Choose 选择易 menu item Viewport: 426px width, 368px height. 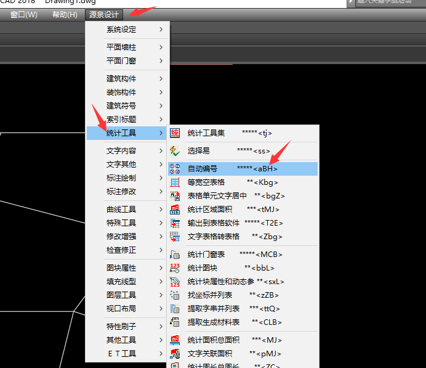tap(243, 151)
